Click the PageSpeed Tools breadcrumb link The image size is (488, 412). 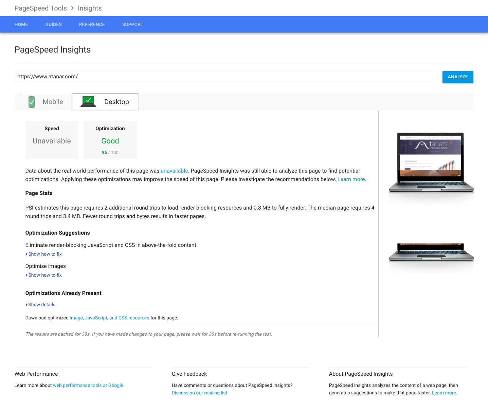(x=40, y=8)
